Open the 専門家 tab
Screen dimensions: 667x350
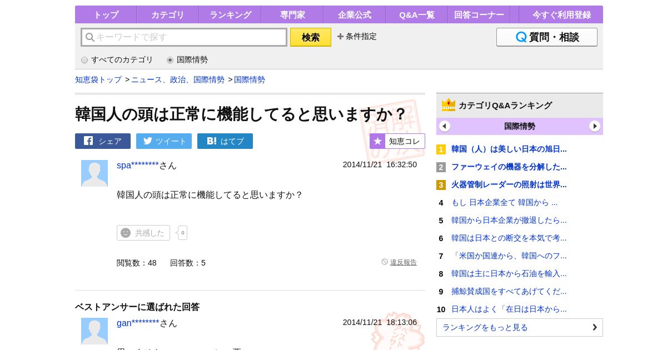click(292, 14)
